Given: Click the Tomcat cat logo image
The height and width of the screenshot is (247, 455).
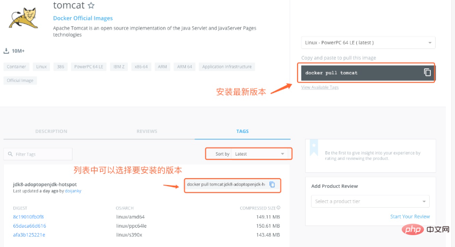Looking at the screenshot, I should click(x=24, y=18).
